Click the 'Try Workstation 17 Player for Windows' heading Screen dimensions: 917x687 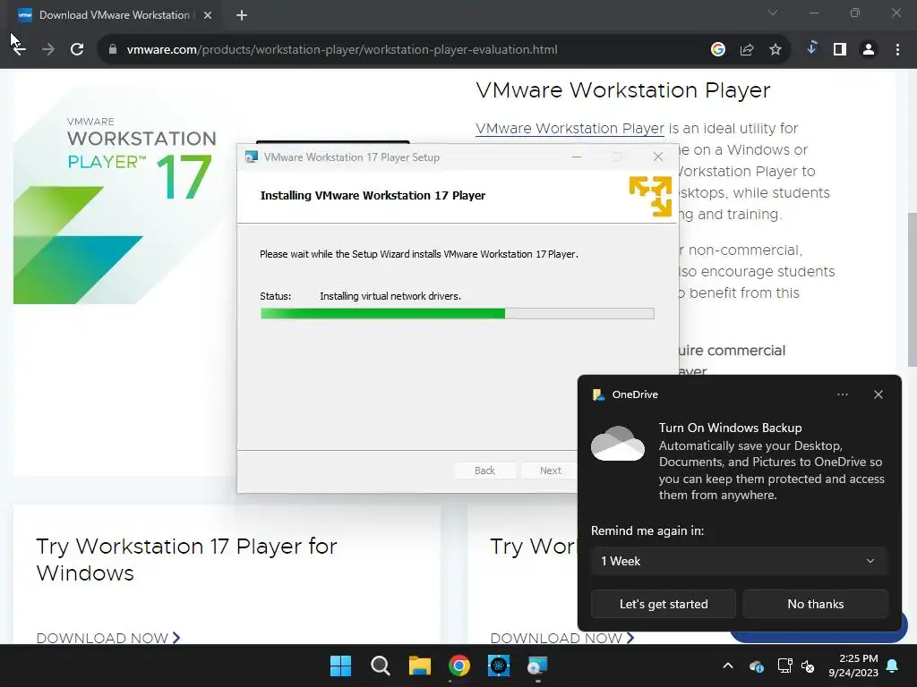(186, 560)
